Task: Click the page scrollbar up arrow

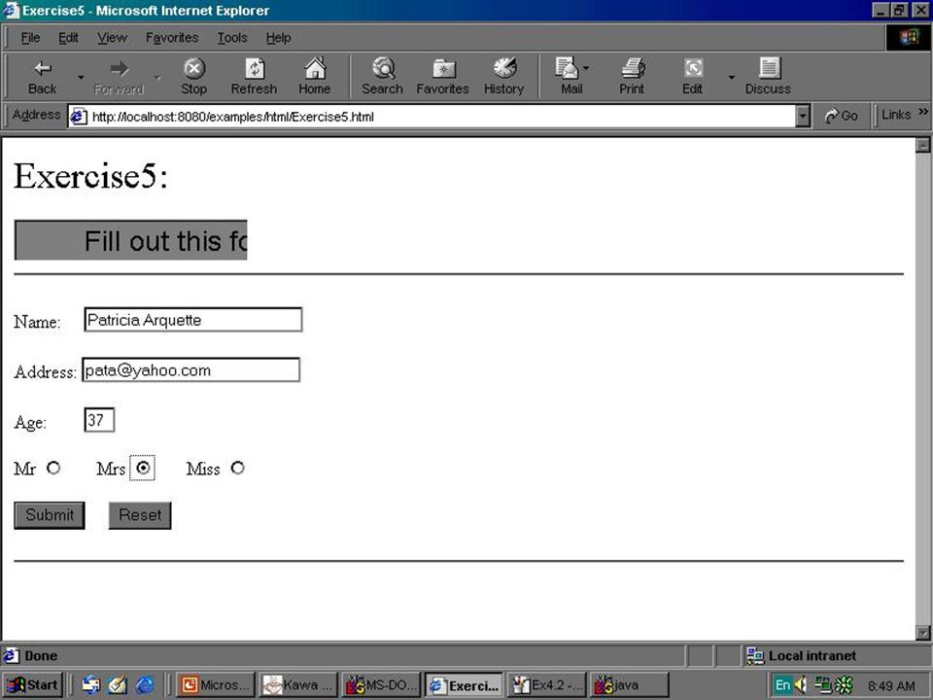Action: click(x=923, y=145)
